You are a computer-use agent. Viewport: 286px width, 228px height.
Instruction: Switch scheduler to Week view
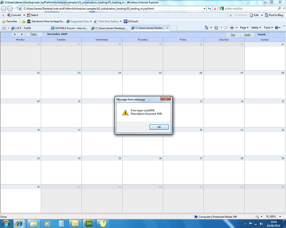point(247,35)
